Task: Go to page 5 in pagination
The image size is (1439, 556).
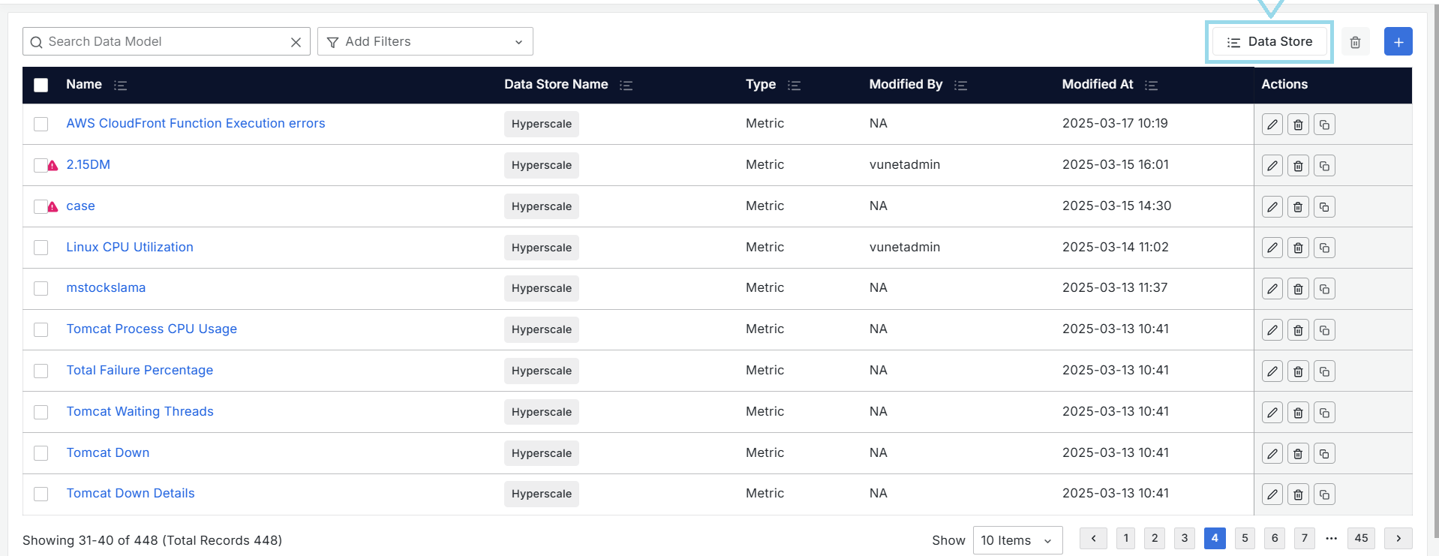Action: point(1244,538)
